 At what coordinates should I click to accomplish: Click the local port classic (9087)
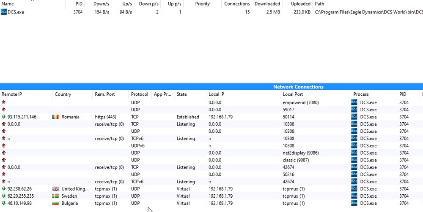(296, 160)
